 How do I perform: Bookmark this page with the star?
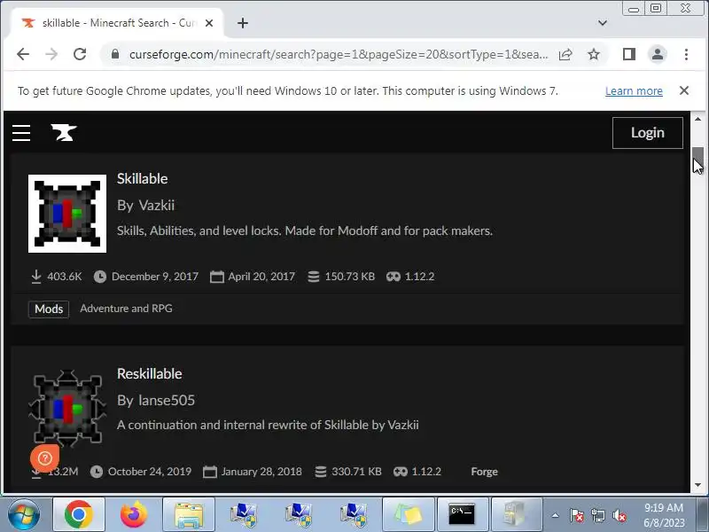(x=594, y=55)
